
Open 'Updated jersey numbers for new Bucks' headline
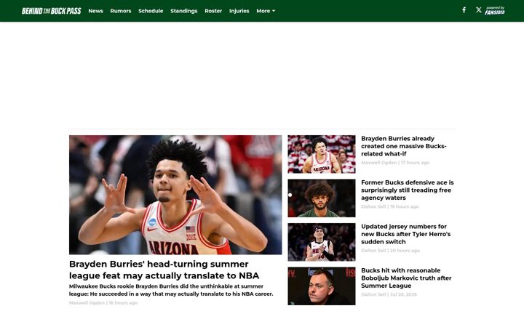tap(405, 234)
